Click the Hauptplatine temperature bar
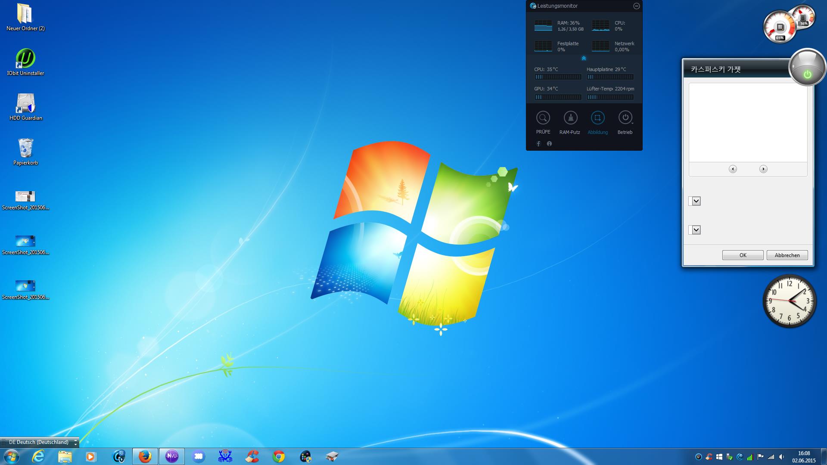Viewport: 827px width, 465px height. point(610,77)
